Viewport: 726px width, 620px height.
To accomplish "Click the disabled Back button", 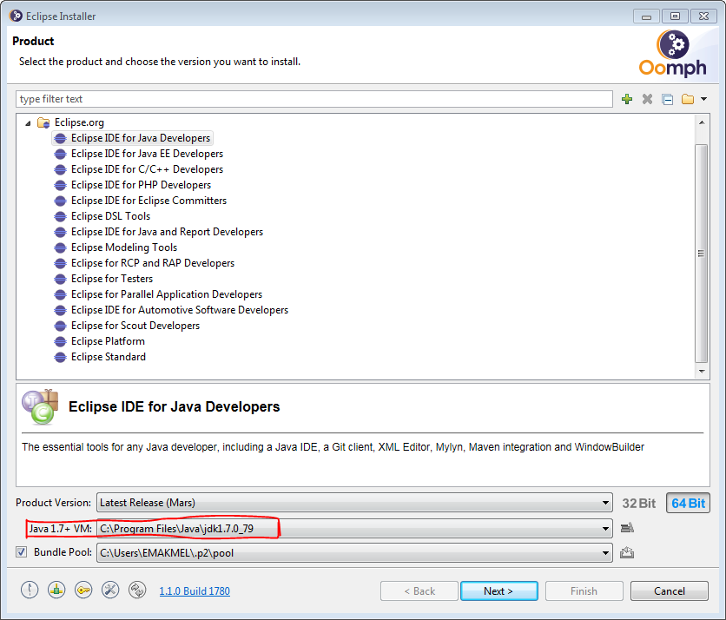I will pyautogui.click(x=419, y=591).
